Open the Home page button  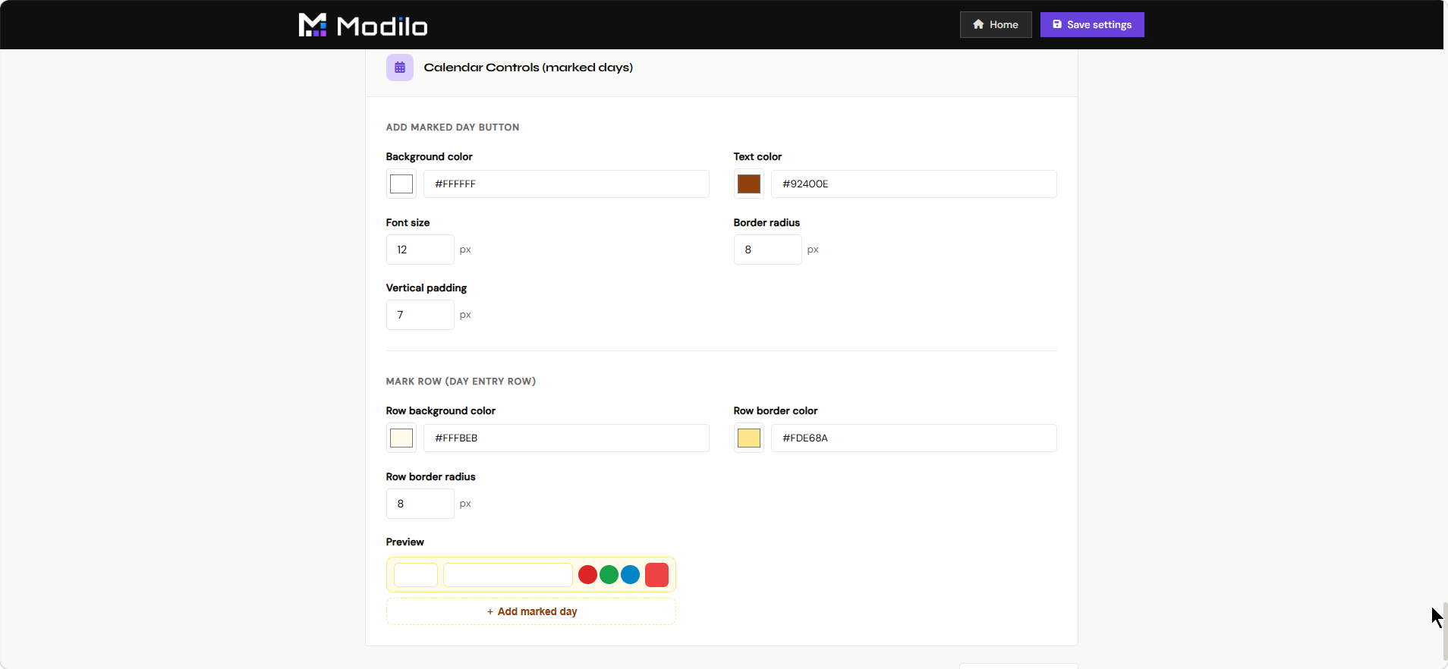tap(996, 24)
